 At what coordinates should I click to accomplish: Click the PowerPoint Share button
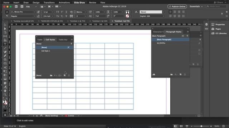click(x=219, y=2)
